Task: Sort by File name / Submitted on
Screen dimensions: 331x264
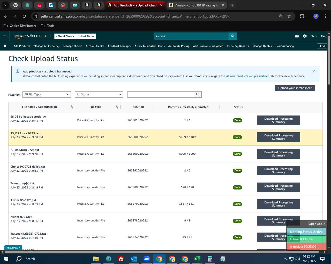Action: [x=72, y=107]
